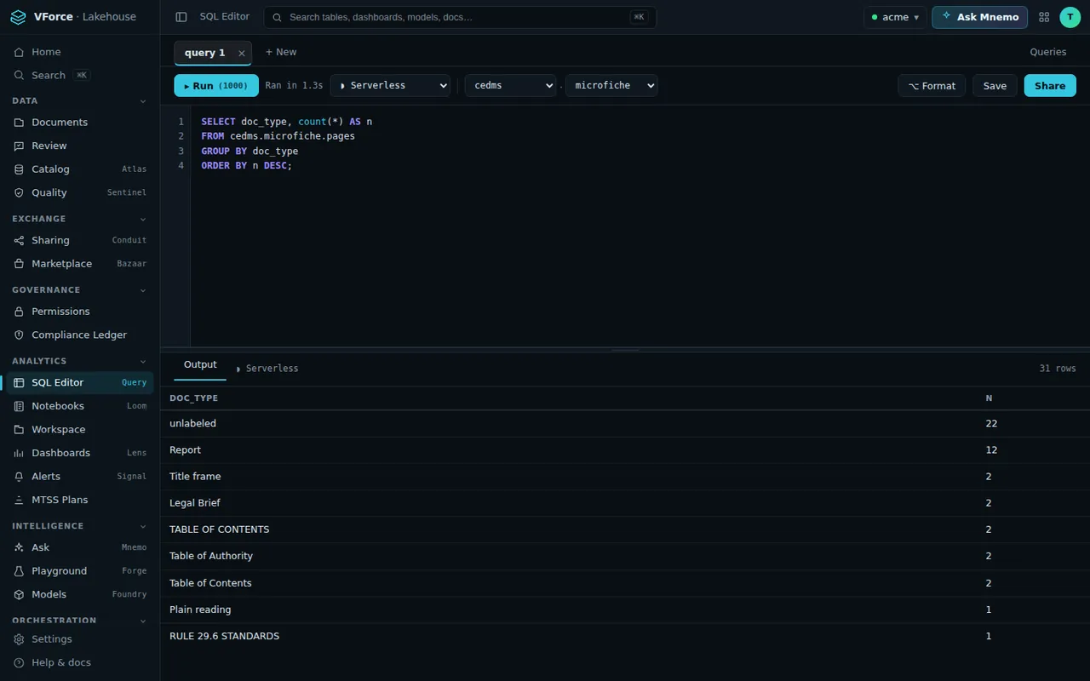This screenshot has width=1090, height=681.
Task: Click the Format button
Action: [932, 85]
